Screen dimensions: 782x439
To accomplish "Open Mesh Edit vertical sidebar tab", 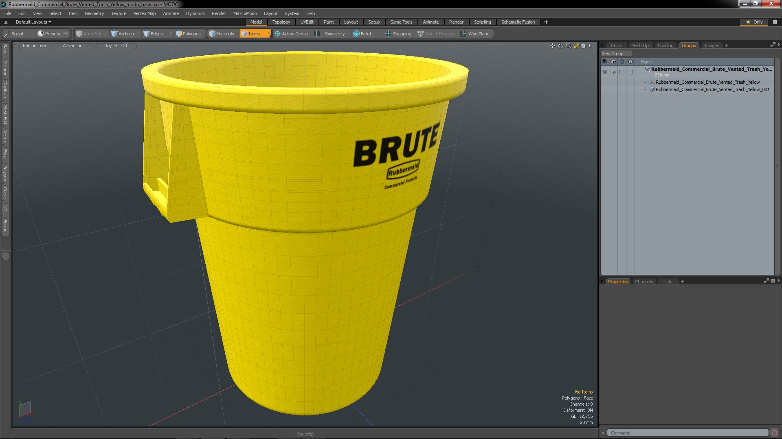I will pos(5,115).
